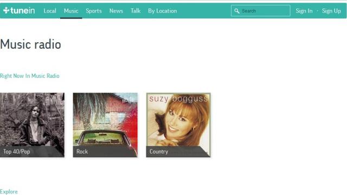Open the Top 40/Pop station tile
Viewport: 347px width, 195px height.
[32, 125]
